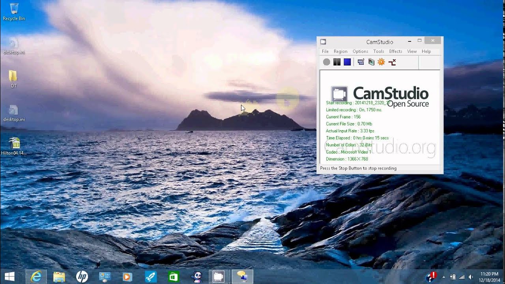Open Screen Annotations via the orange sun icon
Image resolution: width=505 pixels, height=284 pixels.
[381, 62]
